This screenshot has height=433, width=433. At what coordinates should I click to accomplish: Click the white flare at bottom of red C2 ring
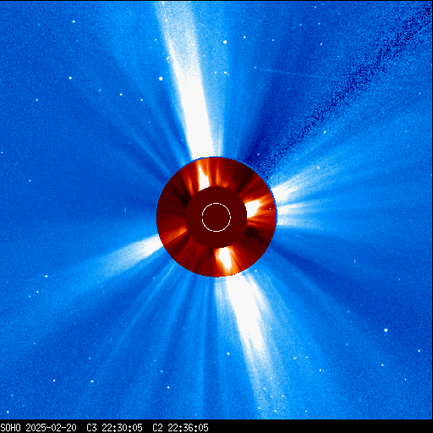pyautogui.click(x=225, y=259)
